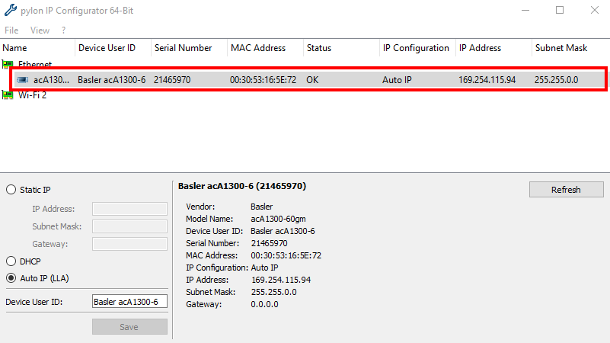Open the ? help menu
The image size is (610, 343).
63,30
